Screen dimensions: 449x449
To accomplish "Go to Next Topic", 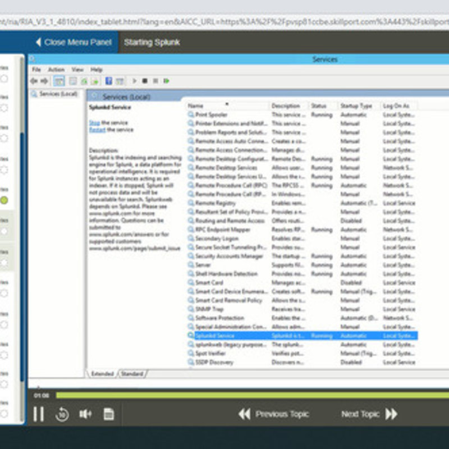I will pyautogui.click(x=369, y=414).
